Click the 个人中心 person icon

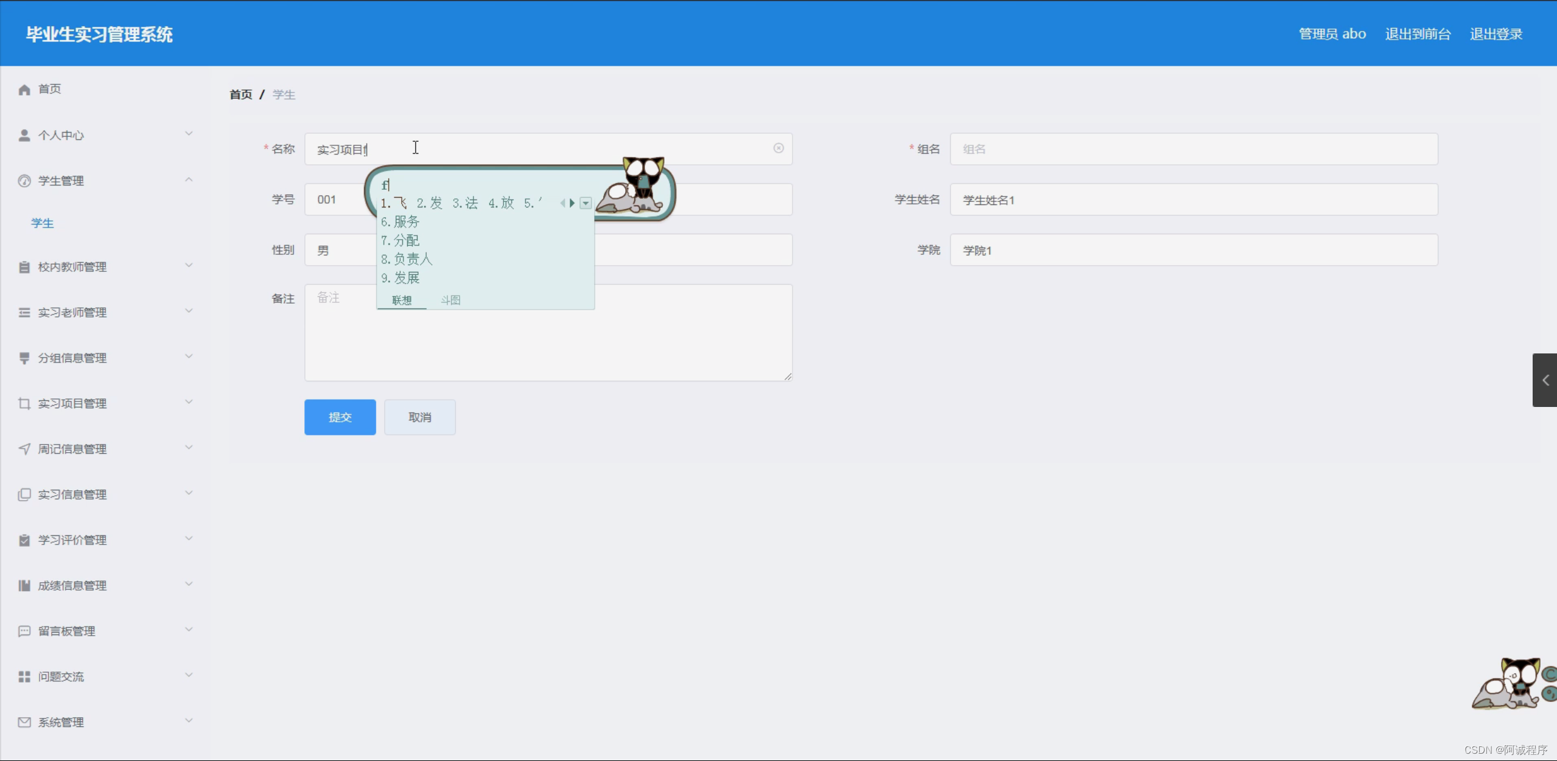click(24, 134)
